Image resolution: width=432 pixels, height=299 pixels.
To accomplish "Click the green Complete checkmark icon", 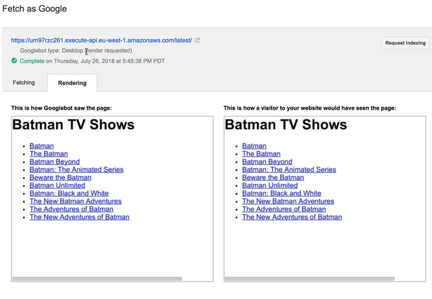I will click(14, 61).
